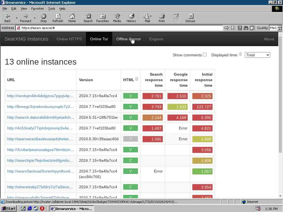This screenshot has width=283, height=212.
Task: Open the Displayed time Total dropdown
Action: pyautogui.click(x=257, y=55)
